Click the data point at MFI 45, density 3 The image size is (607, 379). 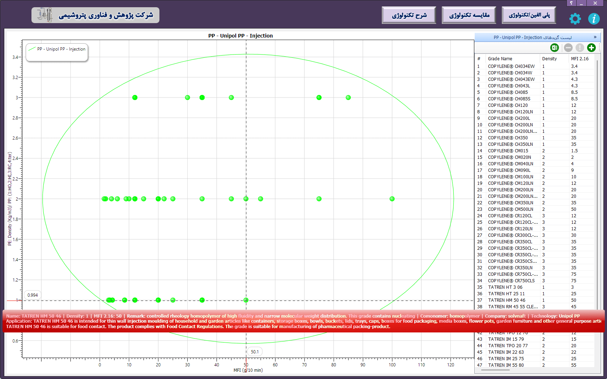coord(231,97)
